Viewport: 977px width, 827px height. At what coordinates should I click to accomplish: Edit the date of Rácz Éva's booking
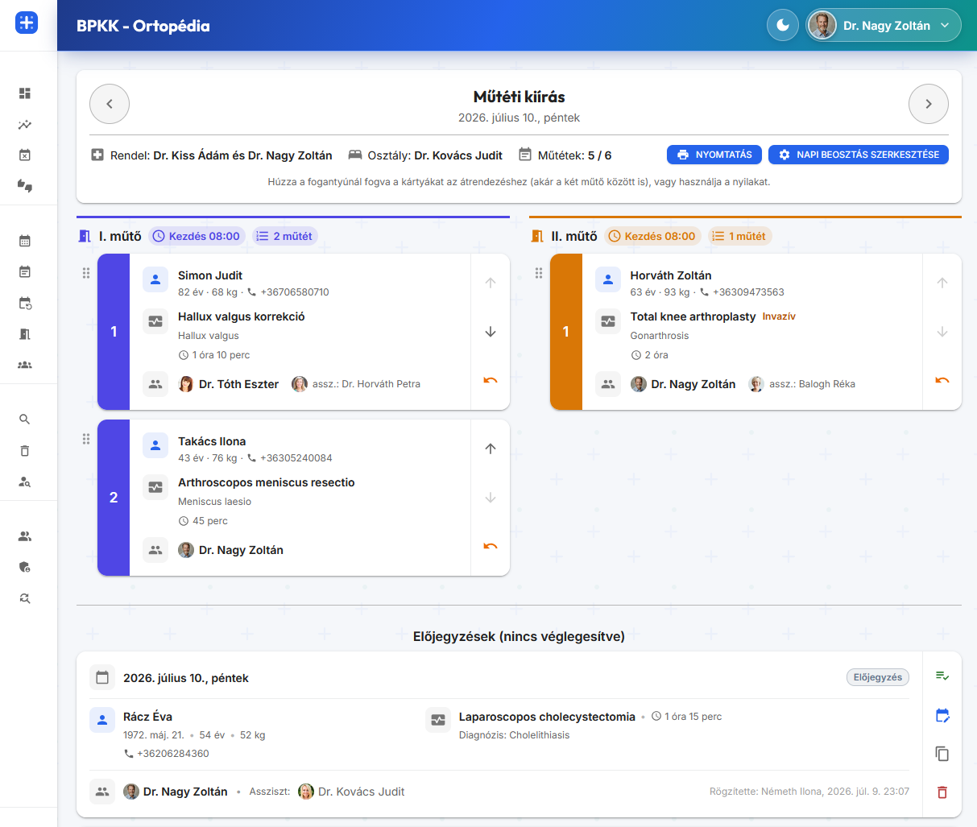coord(942,715)
